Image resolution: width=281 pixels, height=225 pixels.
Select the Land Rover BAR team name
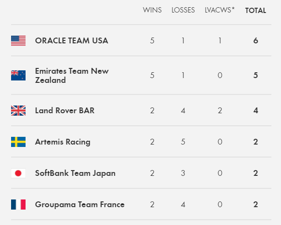[x=65, y=110]
